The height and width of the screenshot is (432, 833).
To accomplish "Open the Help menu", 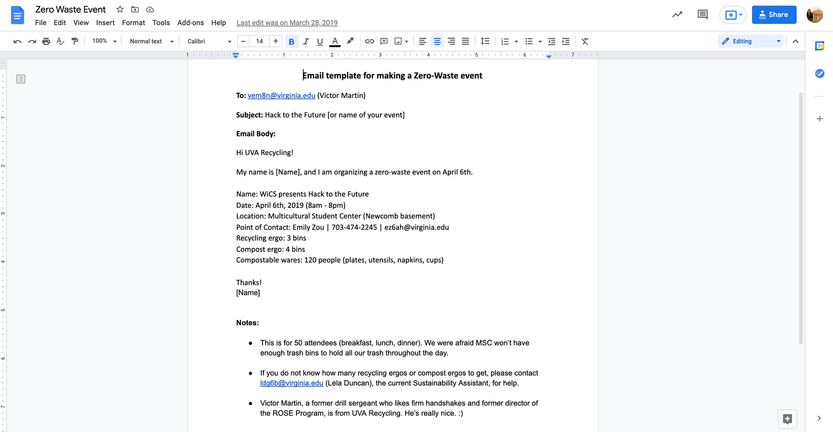I will click(219, 23).
